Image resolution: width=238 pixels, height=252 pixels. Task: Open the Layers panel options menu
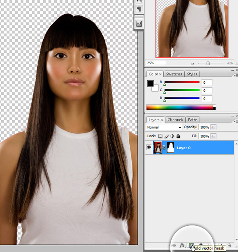click(236, 121)
